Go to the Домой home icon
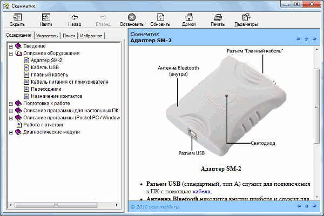The width and height of the screenshot is (324, 216). coord(188,17)
